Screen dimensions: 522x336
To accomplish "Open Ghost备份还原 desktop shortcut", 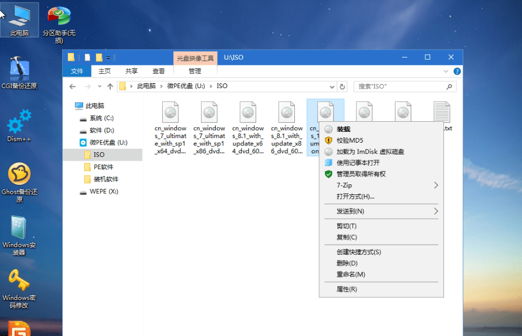I will (19, 182).
